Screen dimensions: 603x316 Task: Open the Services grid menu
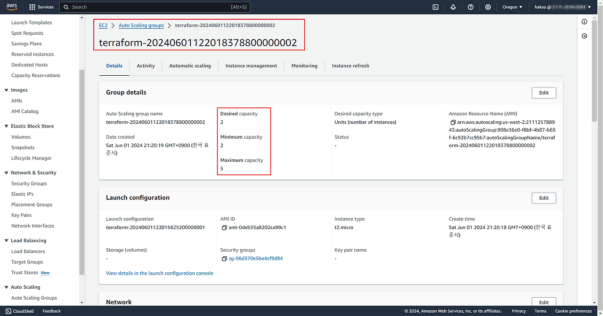coord(41,7)
